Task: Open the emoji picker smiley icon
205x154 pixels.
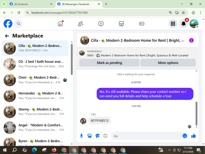Action: coord(184,136)
